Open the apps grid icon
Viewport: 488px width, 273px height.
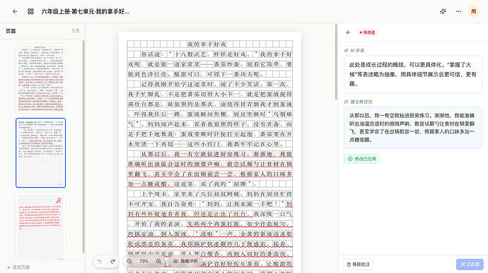[30, 11]
